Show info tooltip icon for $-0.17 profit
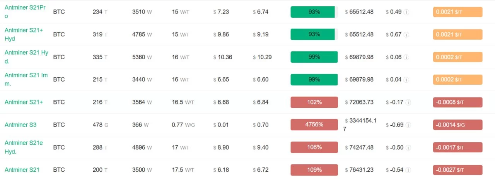Viewport: 495px width, 181px height. (x=408, y=102)
